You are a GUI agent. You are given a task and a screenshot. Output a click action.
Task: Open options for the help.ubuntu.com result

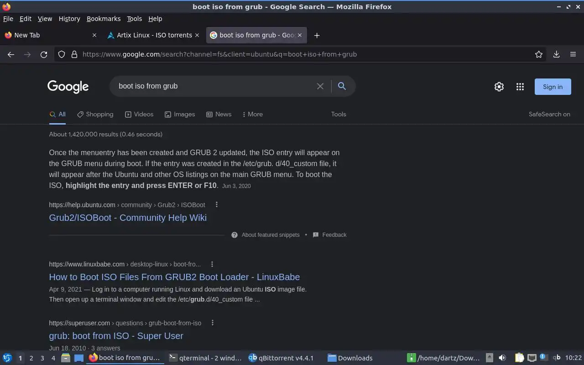pos(217,205)
